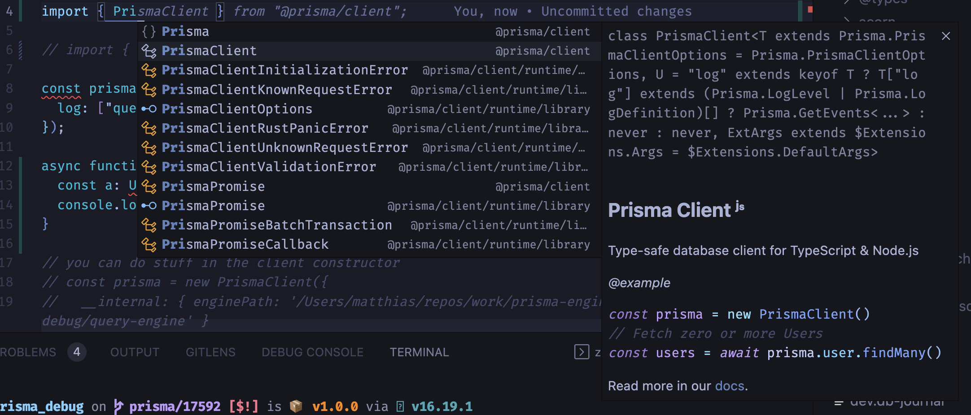Open the GITLENS panel tab
Image resolution: width=971 pixels, height=415 pixels.
coord(210,352)
